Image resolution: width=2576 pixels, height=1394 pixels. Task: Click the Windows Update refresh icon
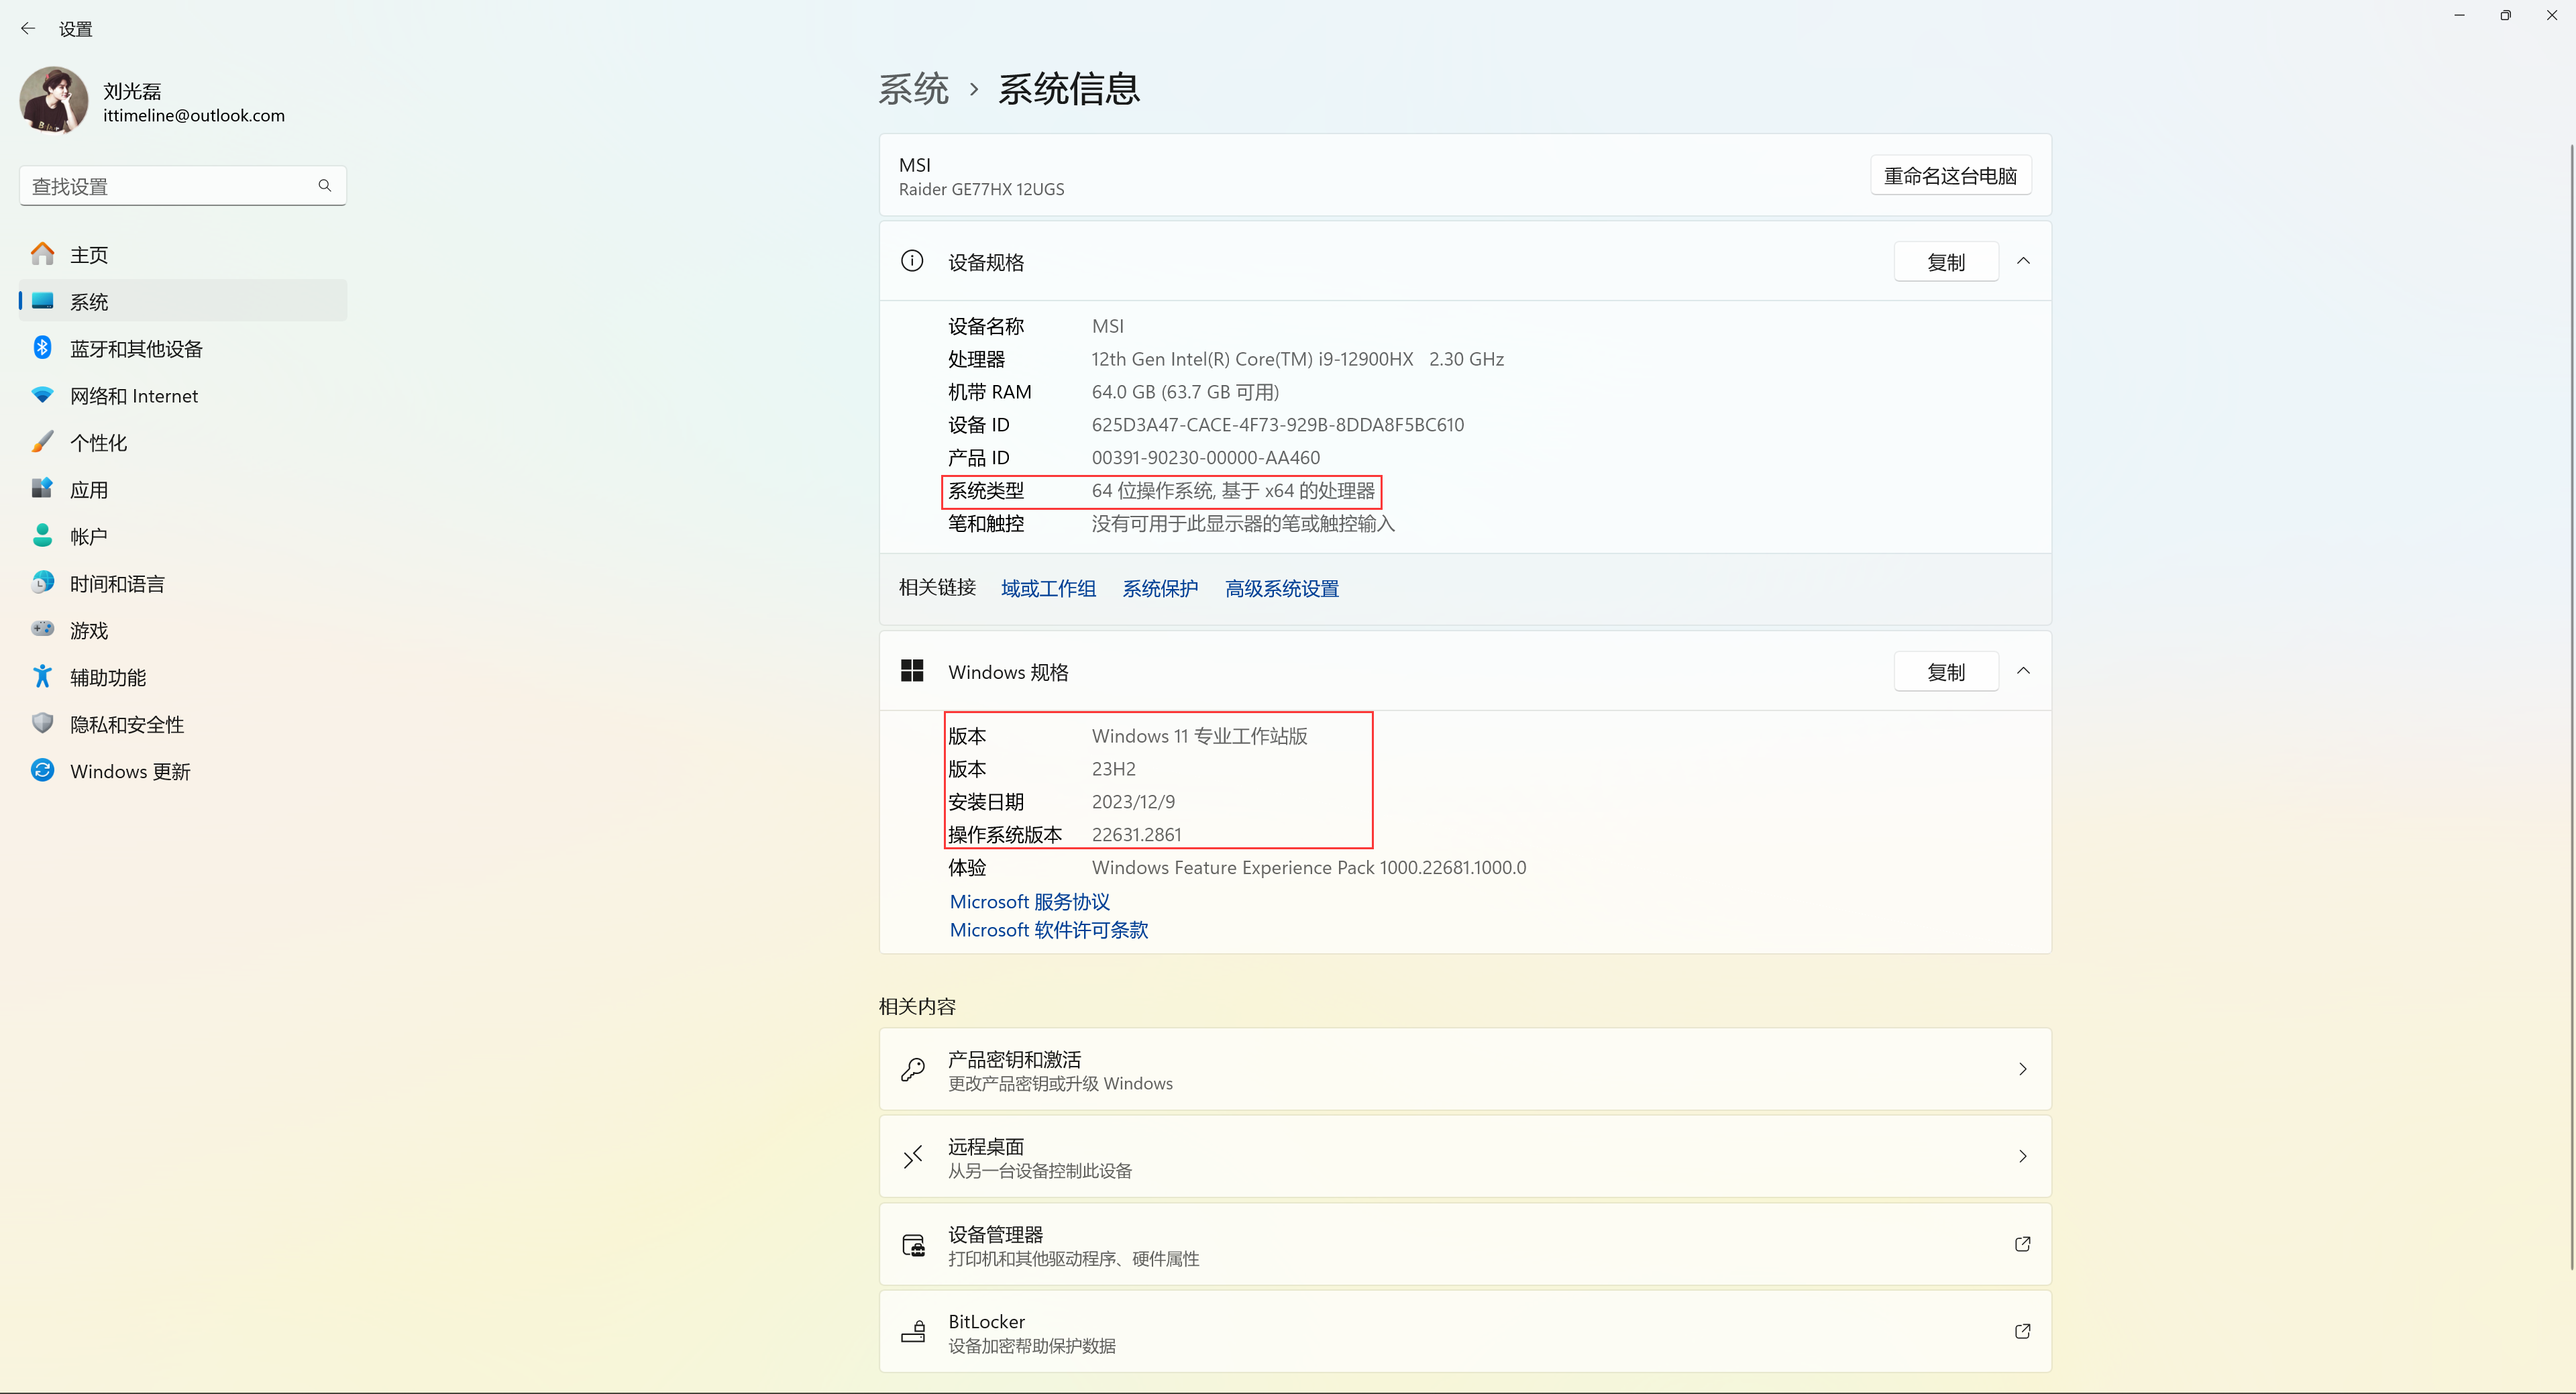point(42,770)
